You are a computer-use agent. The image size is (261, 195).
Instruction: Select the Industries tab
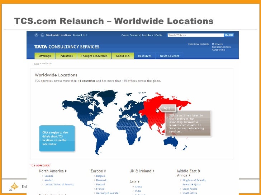point(66,56)
